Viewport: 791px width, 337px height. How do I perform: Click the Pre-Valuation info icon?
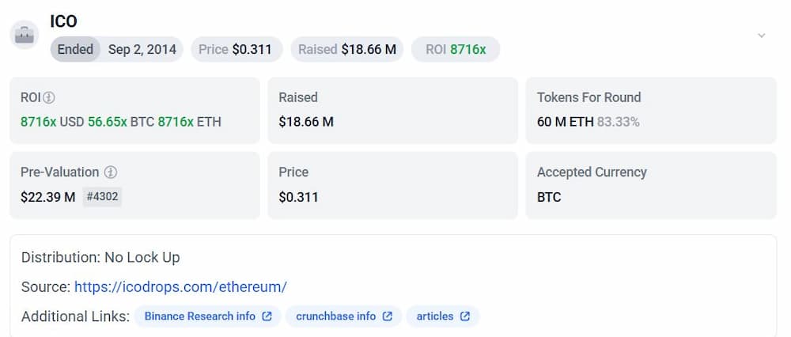click(x=111, y=172)
